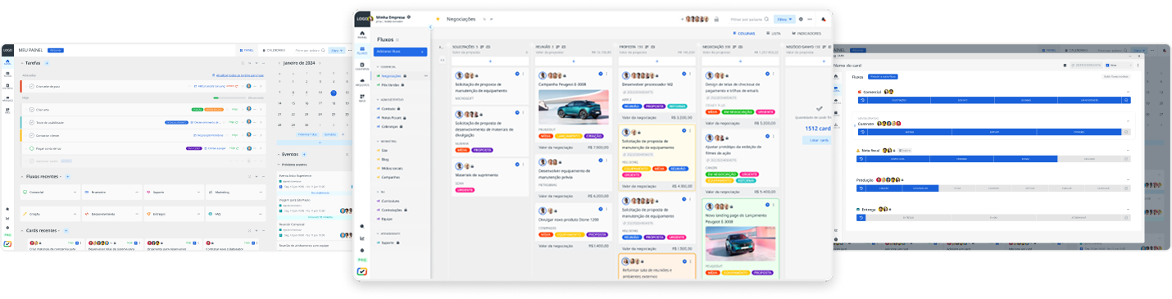Screen dimensions: 1172x299
Task: Open the Campanha Peugeot E-3008 car image
Action: [573, 107]
